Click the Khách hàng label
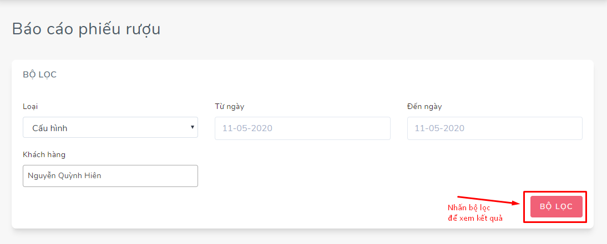 (x=44, y=155)
